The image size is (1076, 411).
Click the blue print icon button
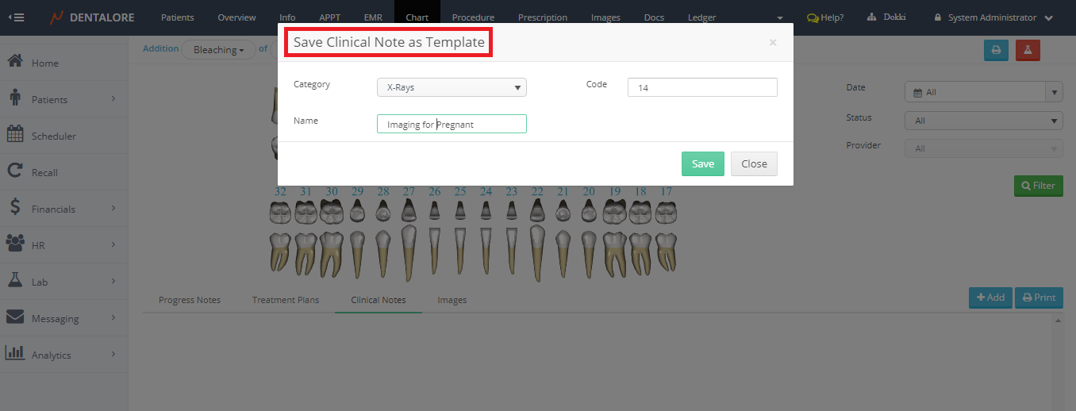pyautogui.click(x=996, y=50)
